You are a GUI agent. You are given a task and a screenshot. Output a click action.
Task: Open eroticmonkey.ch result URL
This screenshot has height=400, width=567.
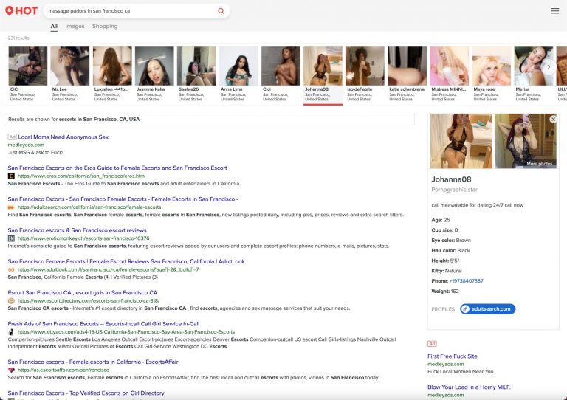tap(83, 238)
